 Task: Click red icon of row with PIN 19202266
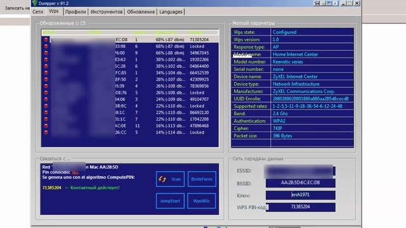point(46,60)
